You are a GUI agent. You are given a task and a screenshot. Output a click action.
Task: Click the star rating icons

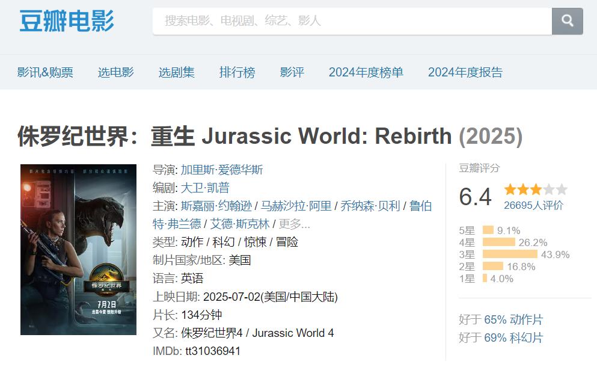click(x=536, y=189)
